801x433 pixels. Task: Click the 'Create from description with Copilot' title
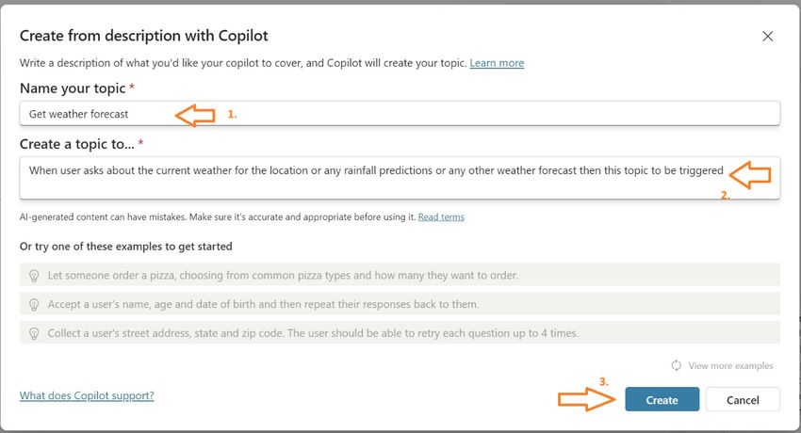[x=144, y=36]
